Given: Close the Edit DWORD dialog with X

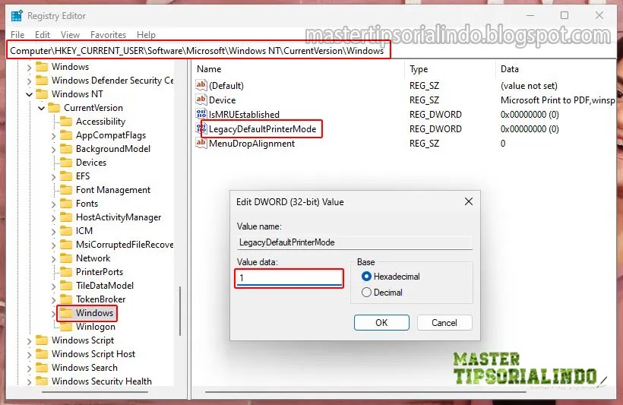Looking at the screenshot, I should click(x=469, y=201).
